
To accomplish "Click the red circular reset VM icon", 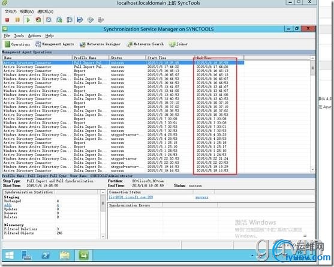I will pos(38,20).
